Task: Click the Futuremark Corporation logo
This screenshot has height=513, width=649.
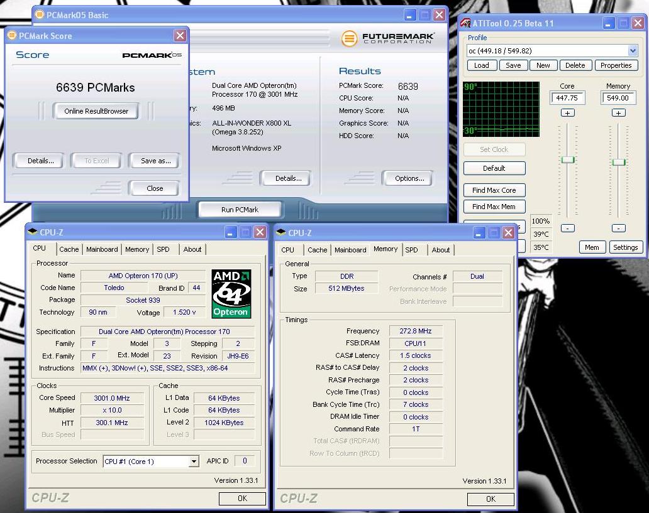Action: point(388,38)
